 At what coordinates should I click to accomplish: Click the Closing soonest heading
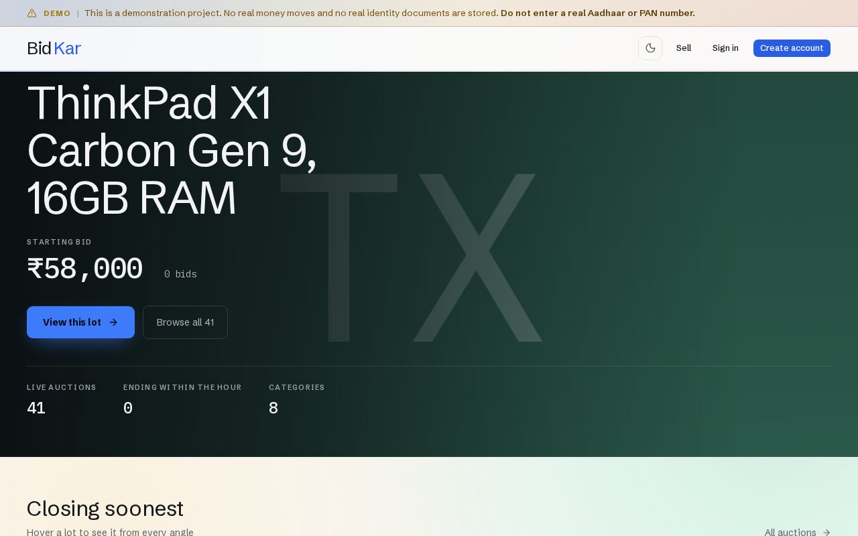click(105, 509)
